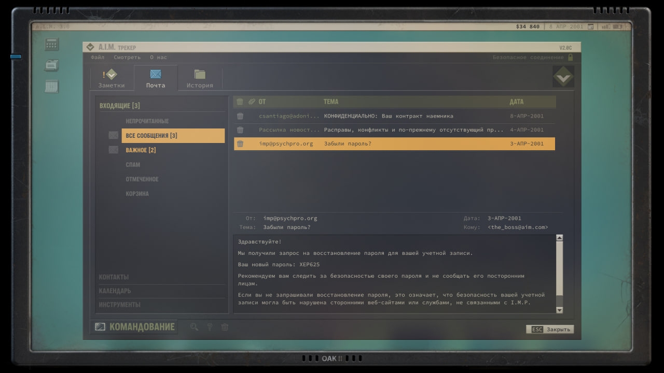Delete the newsletter email via its trash icon
This screenshot has width=664, height=373.
[x=240, y=130]
